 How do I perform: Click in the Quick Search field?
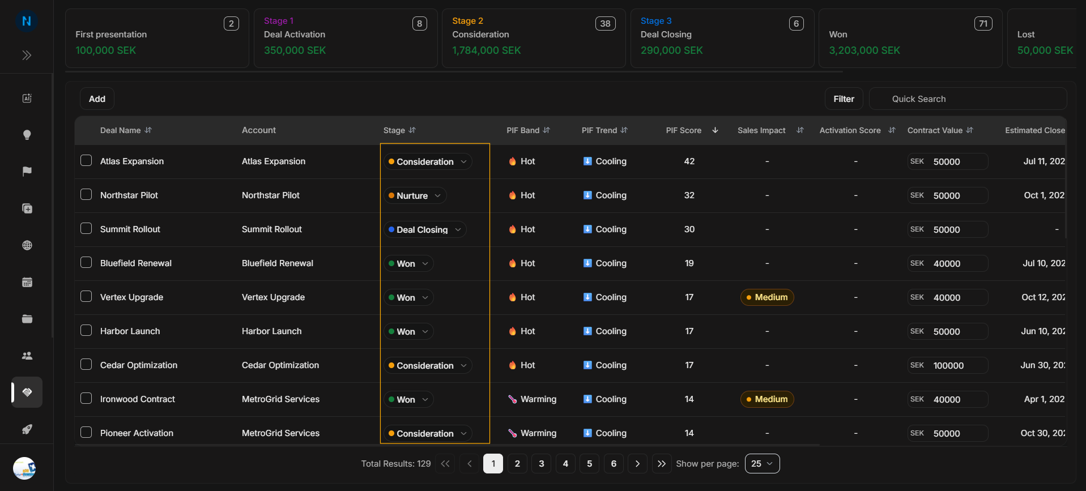(968, 99)
